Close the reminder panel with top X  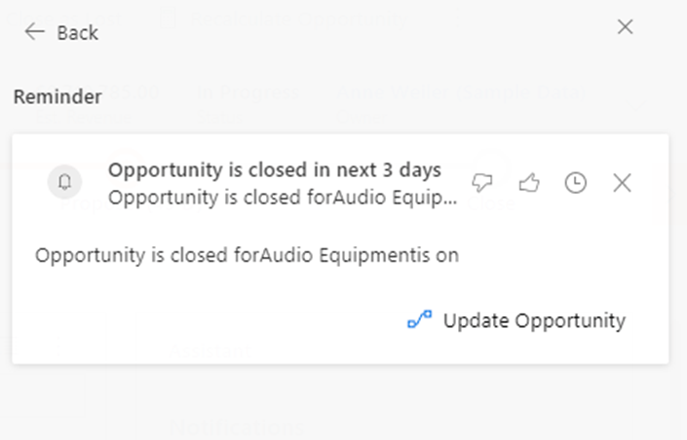coord(626,27)
